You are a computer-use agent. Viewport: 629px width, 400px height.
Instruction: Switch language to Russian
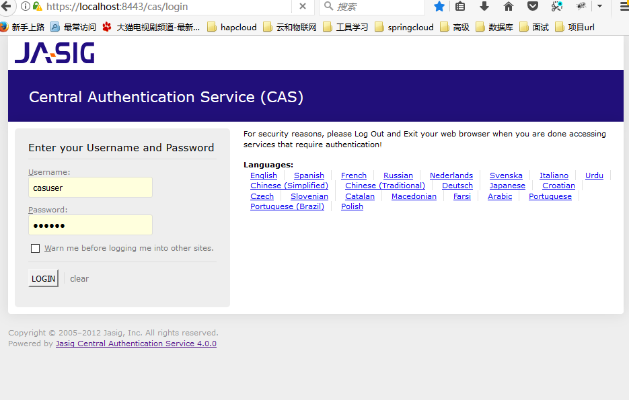[398, 175]
